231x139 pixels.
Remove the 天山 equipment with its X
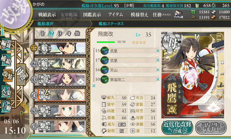click(x=158, y=70)
